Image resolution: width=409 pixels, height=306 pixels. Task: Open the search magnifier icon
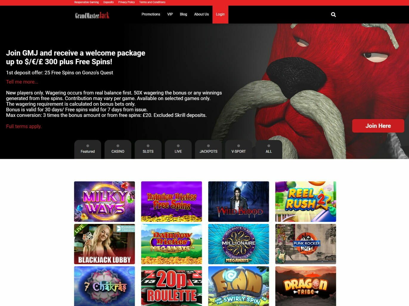(333, 14)
